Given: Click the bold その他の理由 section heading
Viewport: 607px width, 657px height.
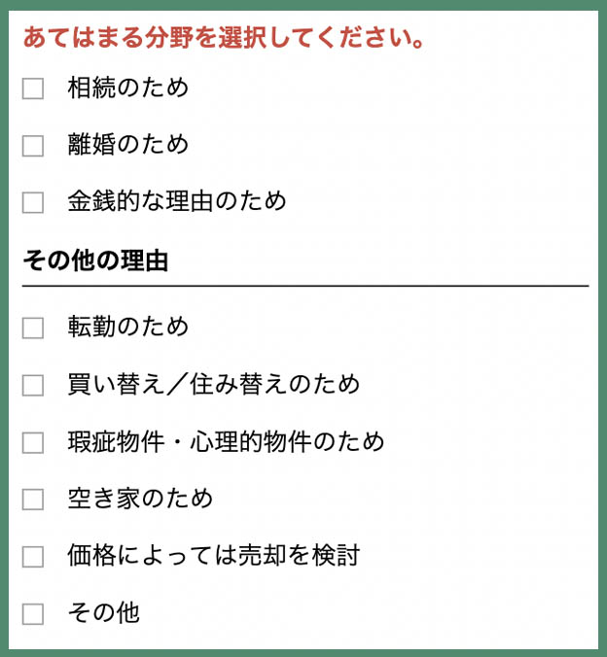Looking at the screenshot, I should [95, 260].
